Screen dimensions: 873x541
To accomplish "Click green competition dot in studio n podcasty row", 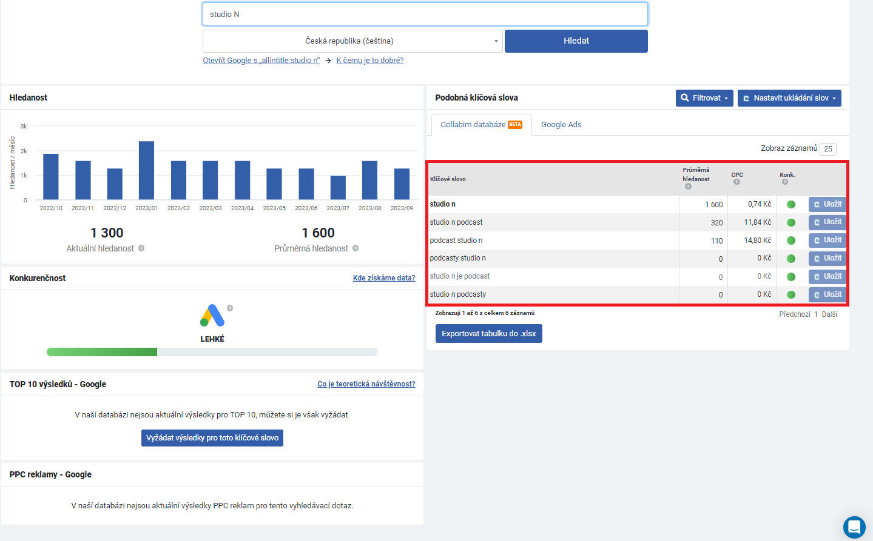I will [x=791, y=295].
